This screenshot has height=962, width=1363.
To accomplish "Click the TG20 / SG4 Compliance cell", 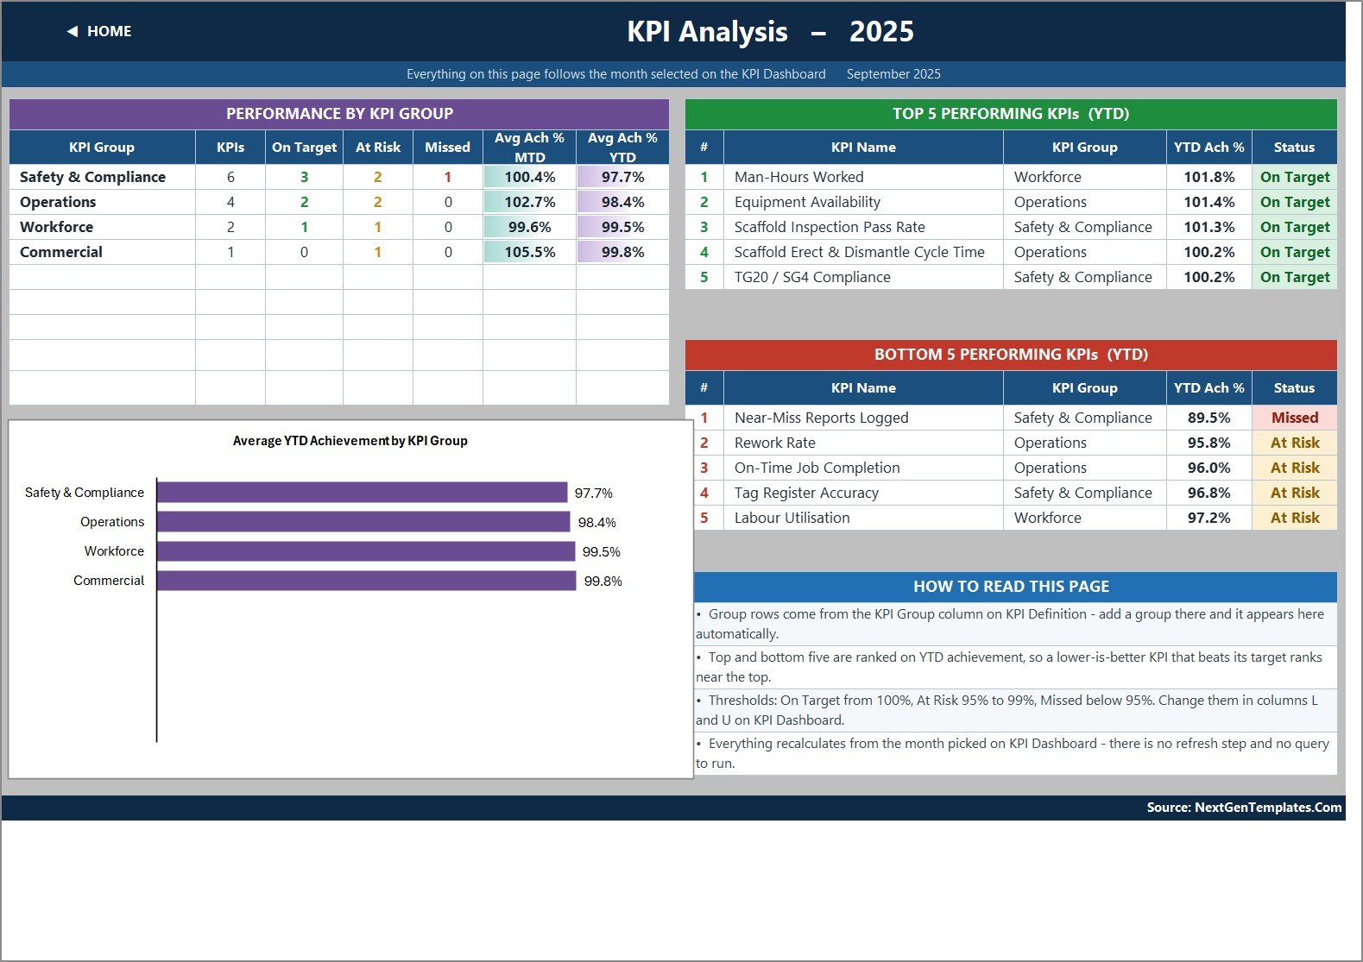I will click(863, 277).
